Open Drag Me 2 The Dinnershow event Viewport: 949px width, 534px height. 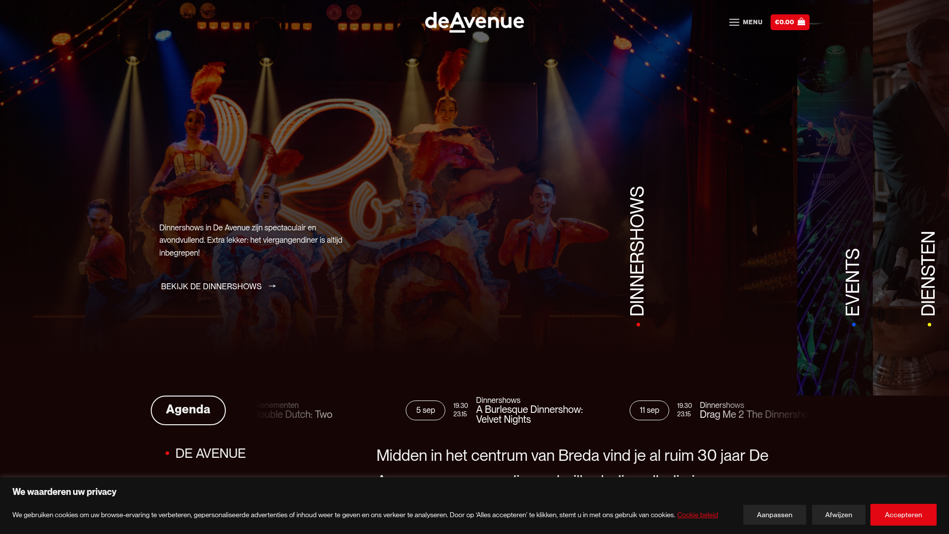755,415
